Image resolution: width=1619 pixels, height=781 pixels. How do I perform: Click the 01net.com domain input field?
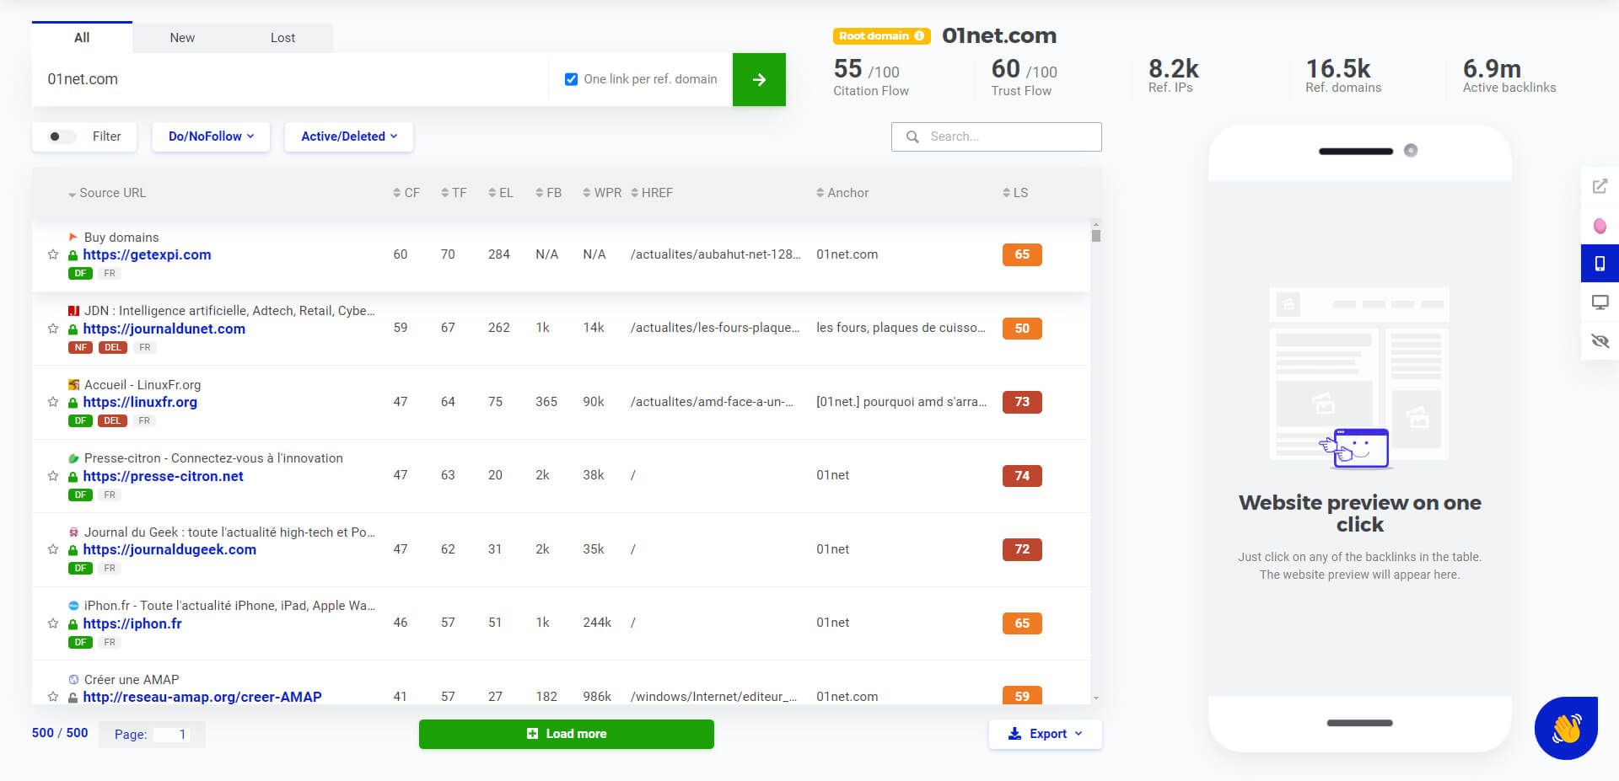click(290, 79)
